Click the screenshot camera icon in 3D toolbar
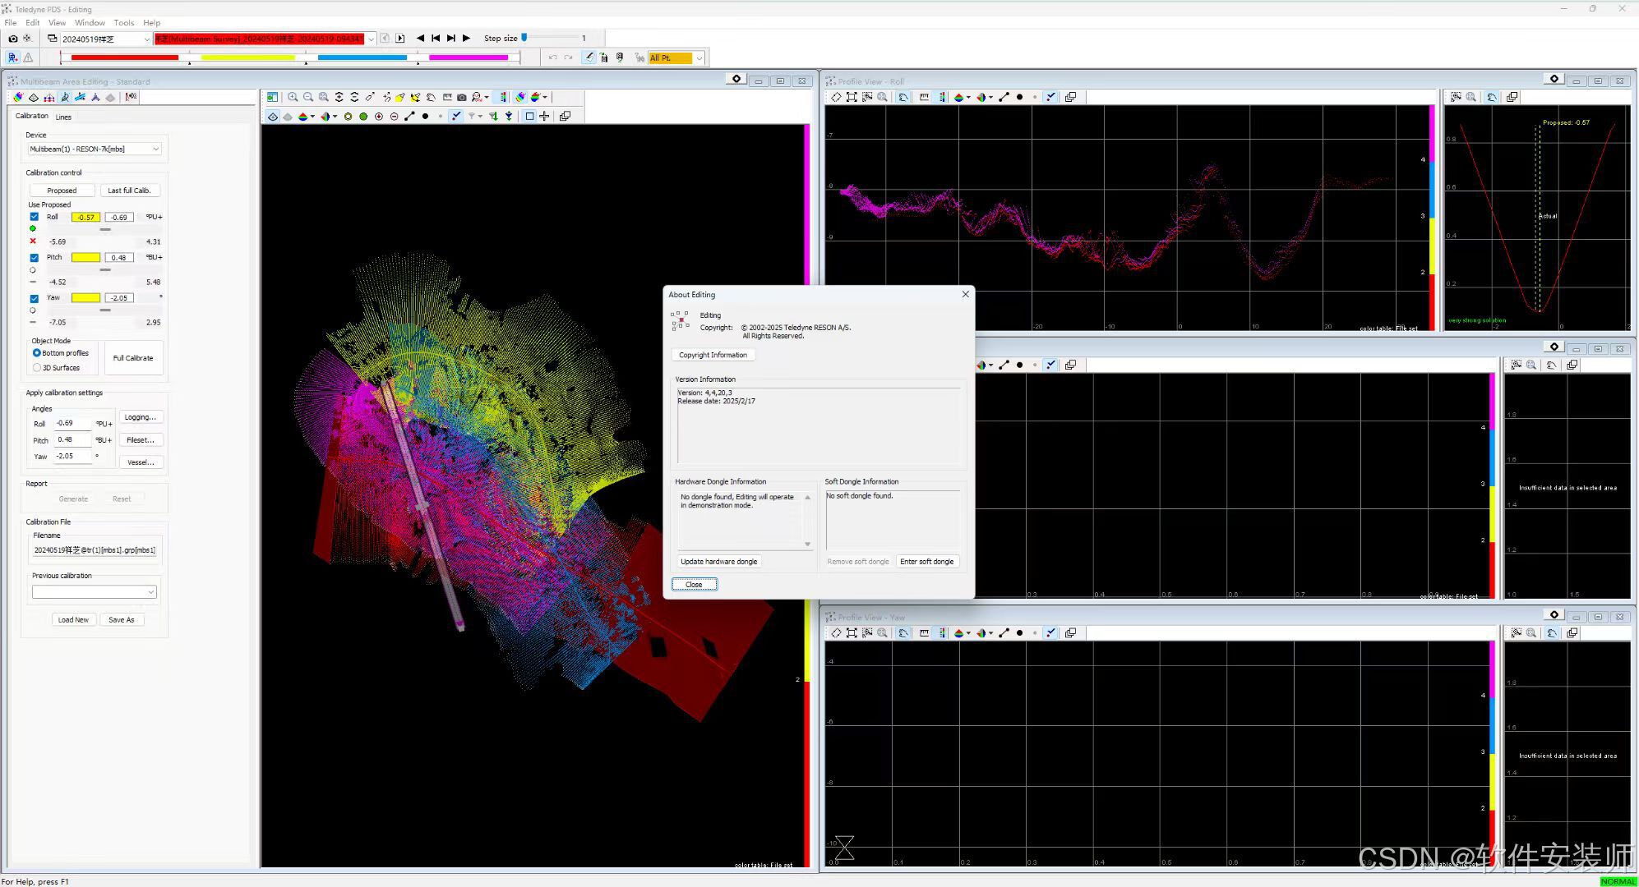Screen dimensions: 1639x887 462,97
